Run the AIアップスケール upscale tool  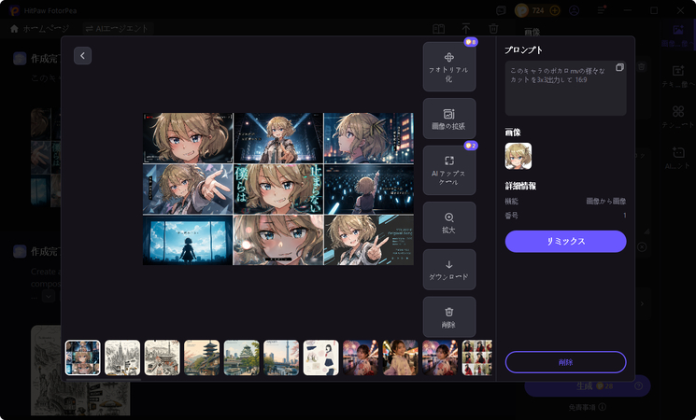(449, 170)
